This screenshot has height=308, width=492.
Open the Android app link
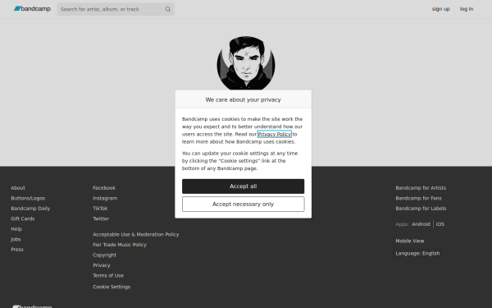[421, 224]
